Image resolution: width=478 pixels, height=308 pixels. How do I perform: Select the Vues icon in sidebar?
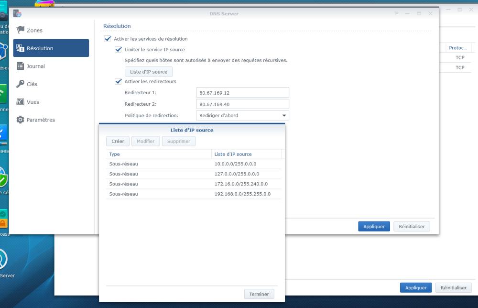click(x=20, y=102)
